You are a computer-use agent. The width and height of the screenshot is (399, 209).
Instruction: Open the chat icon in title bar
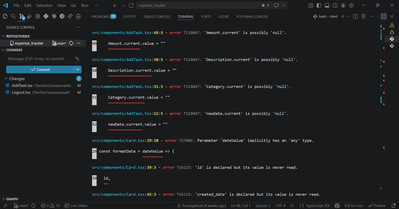point(276,5)
